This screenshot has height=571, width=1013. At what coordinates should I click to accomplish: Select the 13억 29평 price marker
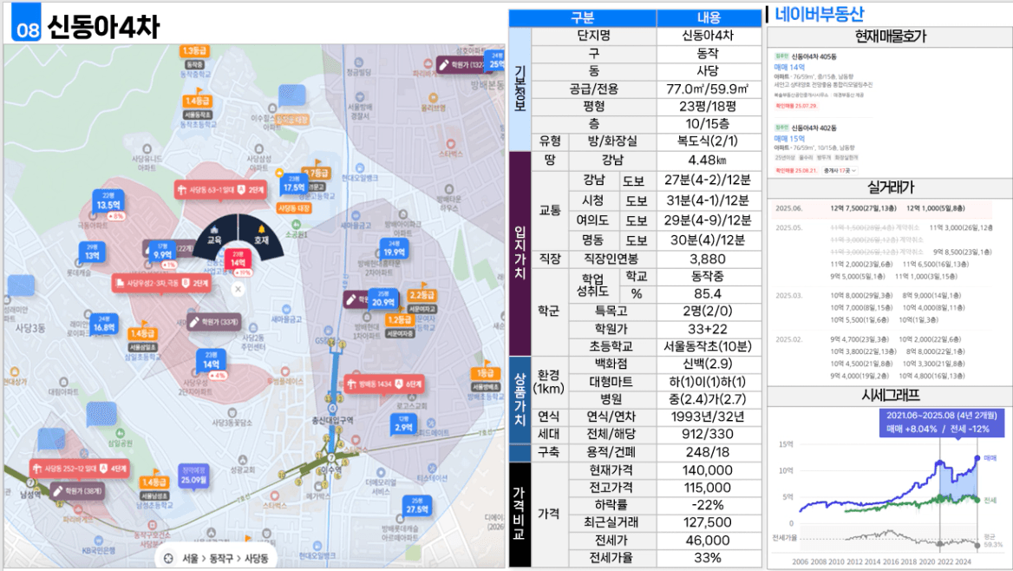tap(92, 253)
